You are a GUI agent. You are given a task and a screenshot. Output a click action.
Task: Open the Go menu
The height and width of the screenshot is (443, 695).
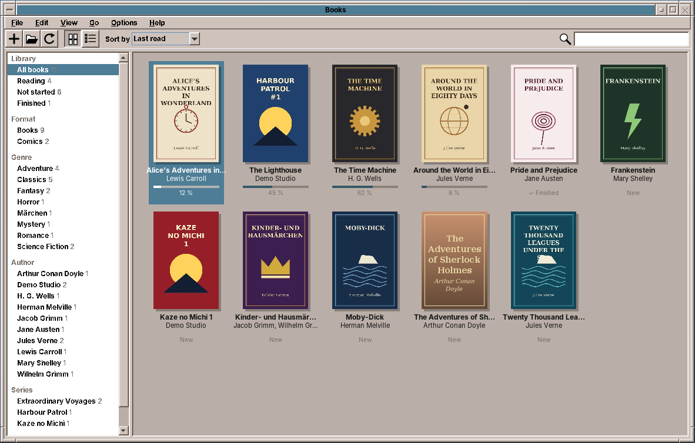[x=94, y=22]
